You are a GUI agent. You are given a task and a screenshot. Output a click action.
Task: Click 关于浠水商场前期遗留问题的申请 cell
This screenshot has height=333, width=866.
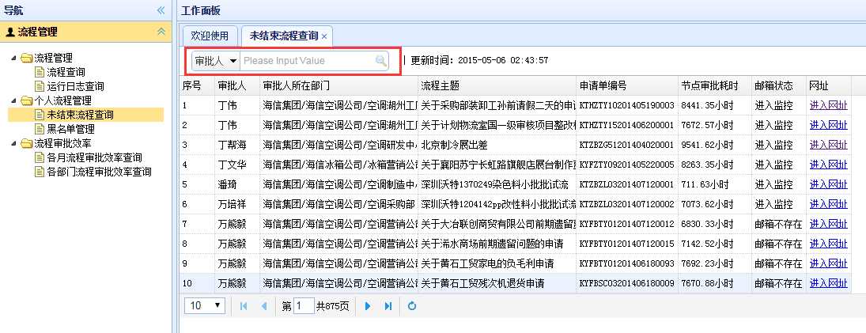[497, 244]
